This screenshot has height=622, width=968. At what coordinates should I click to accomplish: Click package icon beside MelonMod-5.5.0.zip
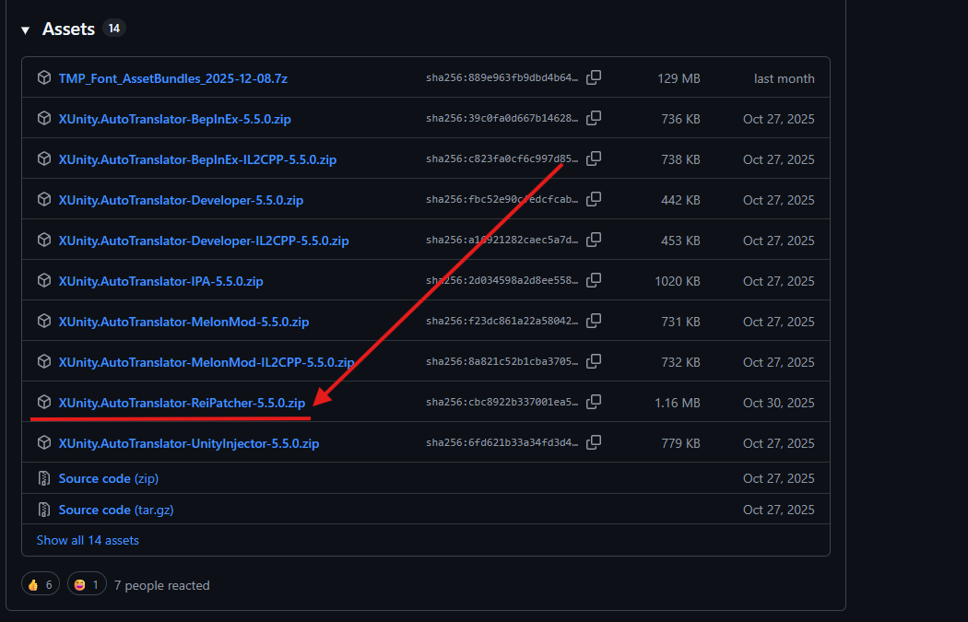click(x=44, y=321)
